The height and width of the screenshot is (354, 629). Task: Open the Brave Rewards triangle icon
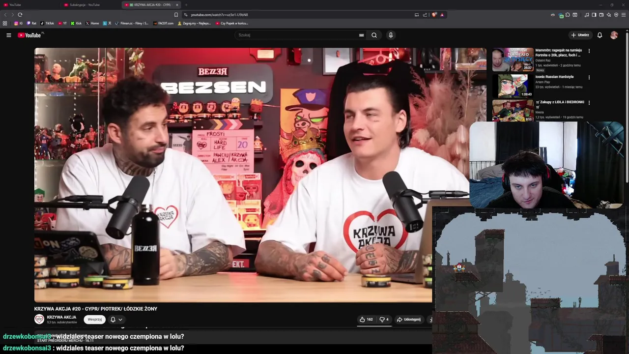coord(442,15)
